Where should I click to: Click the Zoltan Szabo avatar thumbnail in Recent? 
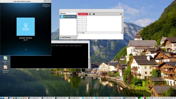[x=62, y=16]
